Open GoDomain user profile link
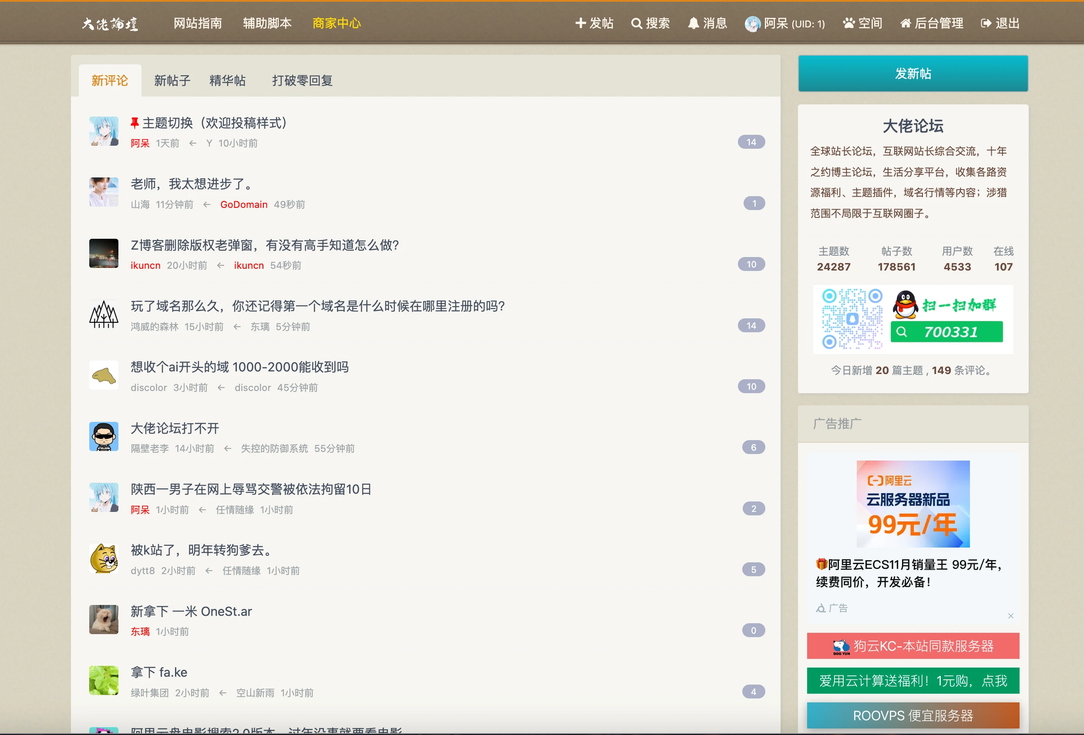 244,204
